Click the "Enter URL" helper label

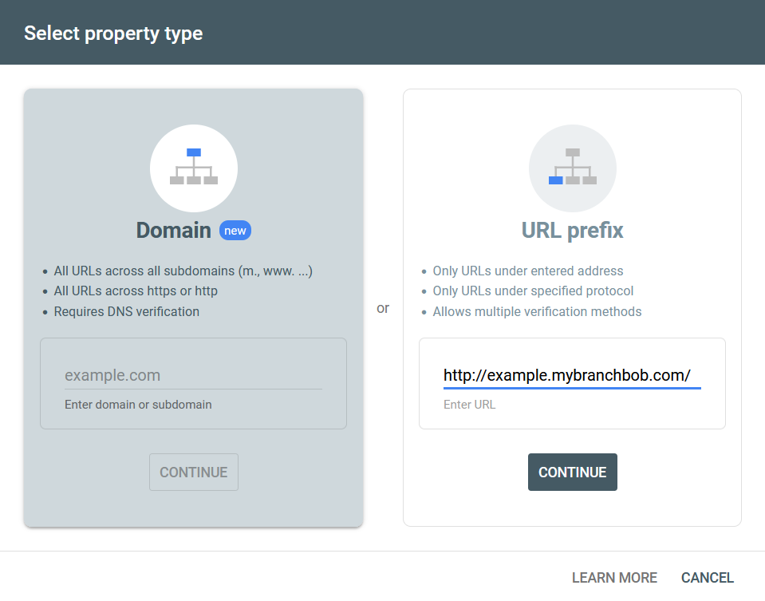point(469,405)
